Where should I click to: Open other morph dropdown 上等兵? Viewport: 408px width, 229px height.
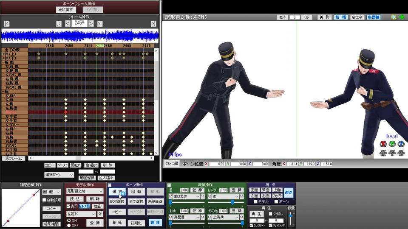pos(226,217)
